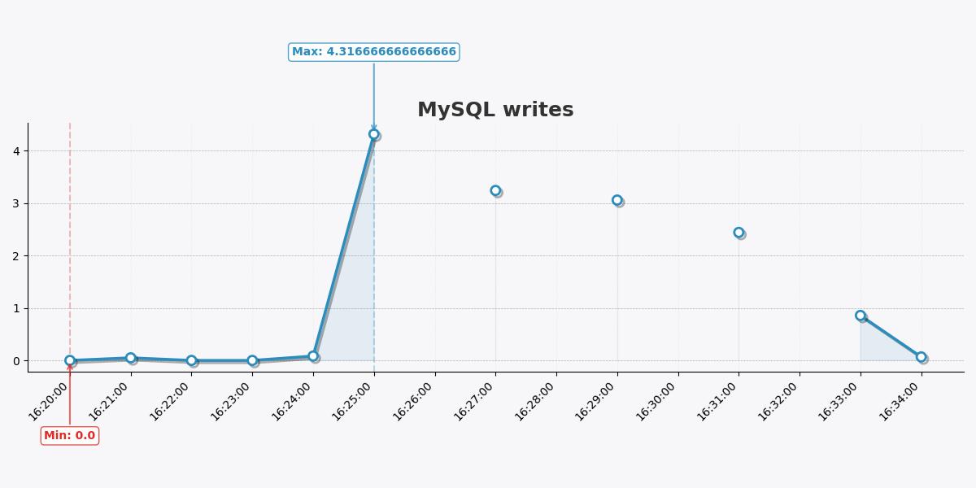Select the data point at 16:29:00
976x488 pixels.
click(617, 200)
